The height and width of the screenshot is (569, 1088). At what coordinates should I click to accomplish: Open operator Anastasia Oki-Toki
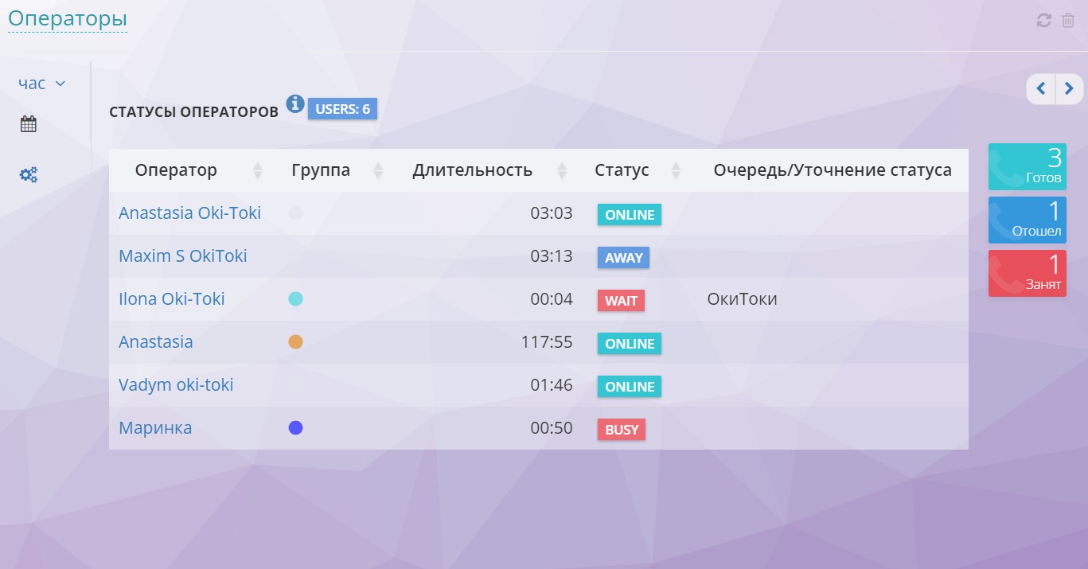189,213
